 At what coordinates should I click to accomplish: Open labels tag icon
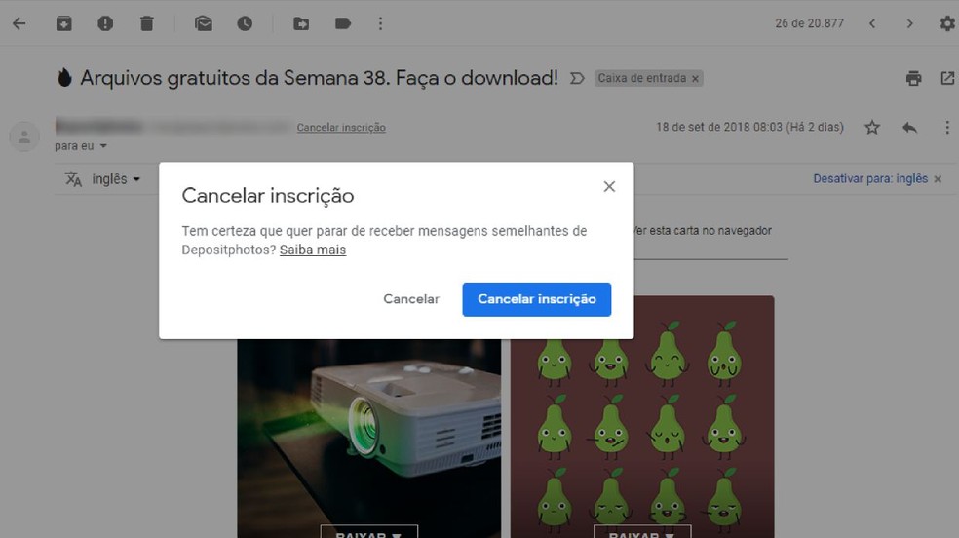(x=343, y=23)
